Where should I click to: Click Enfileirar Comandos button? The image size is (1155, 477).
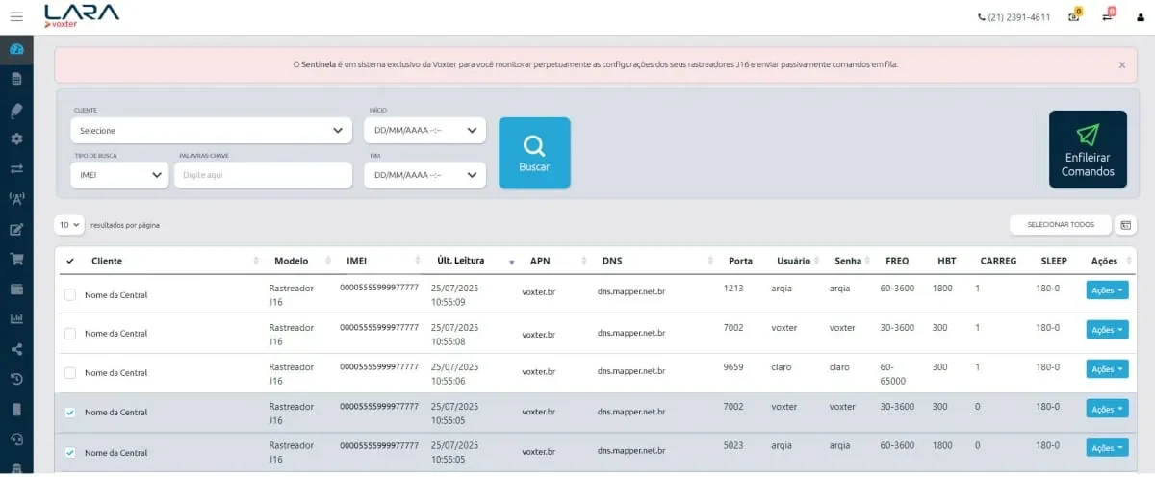coord(1088,149)
